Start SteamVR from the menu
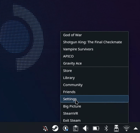The width and height of the screenshot is (140, 133). (95, 113)
